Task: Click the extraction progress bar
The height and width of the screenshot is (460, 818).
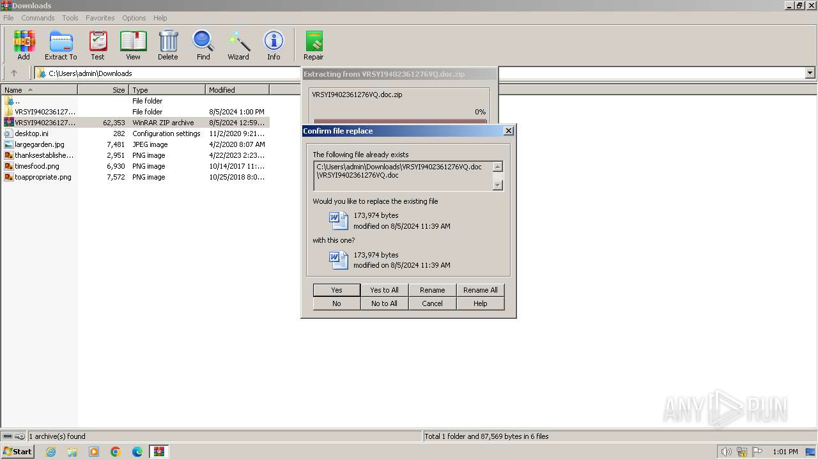Action: click(400, 121)
